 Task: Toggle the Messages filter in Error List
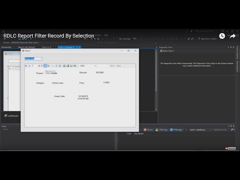click(x=176, y=129)
